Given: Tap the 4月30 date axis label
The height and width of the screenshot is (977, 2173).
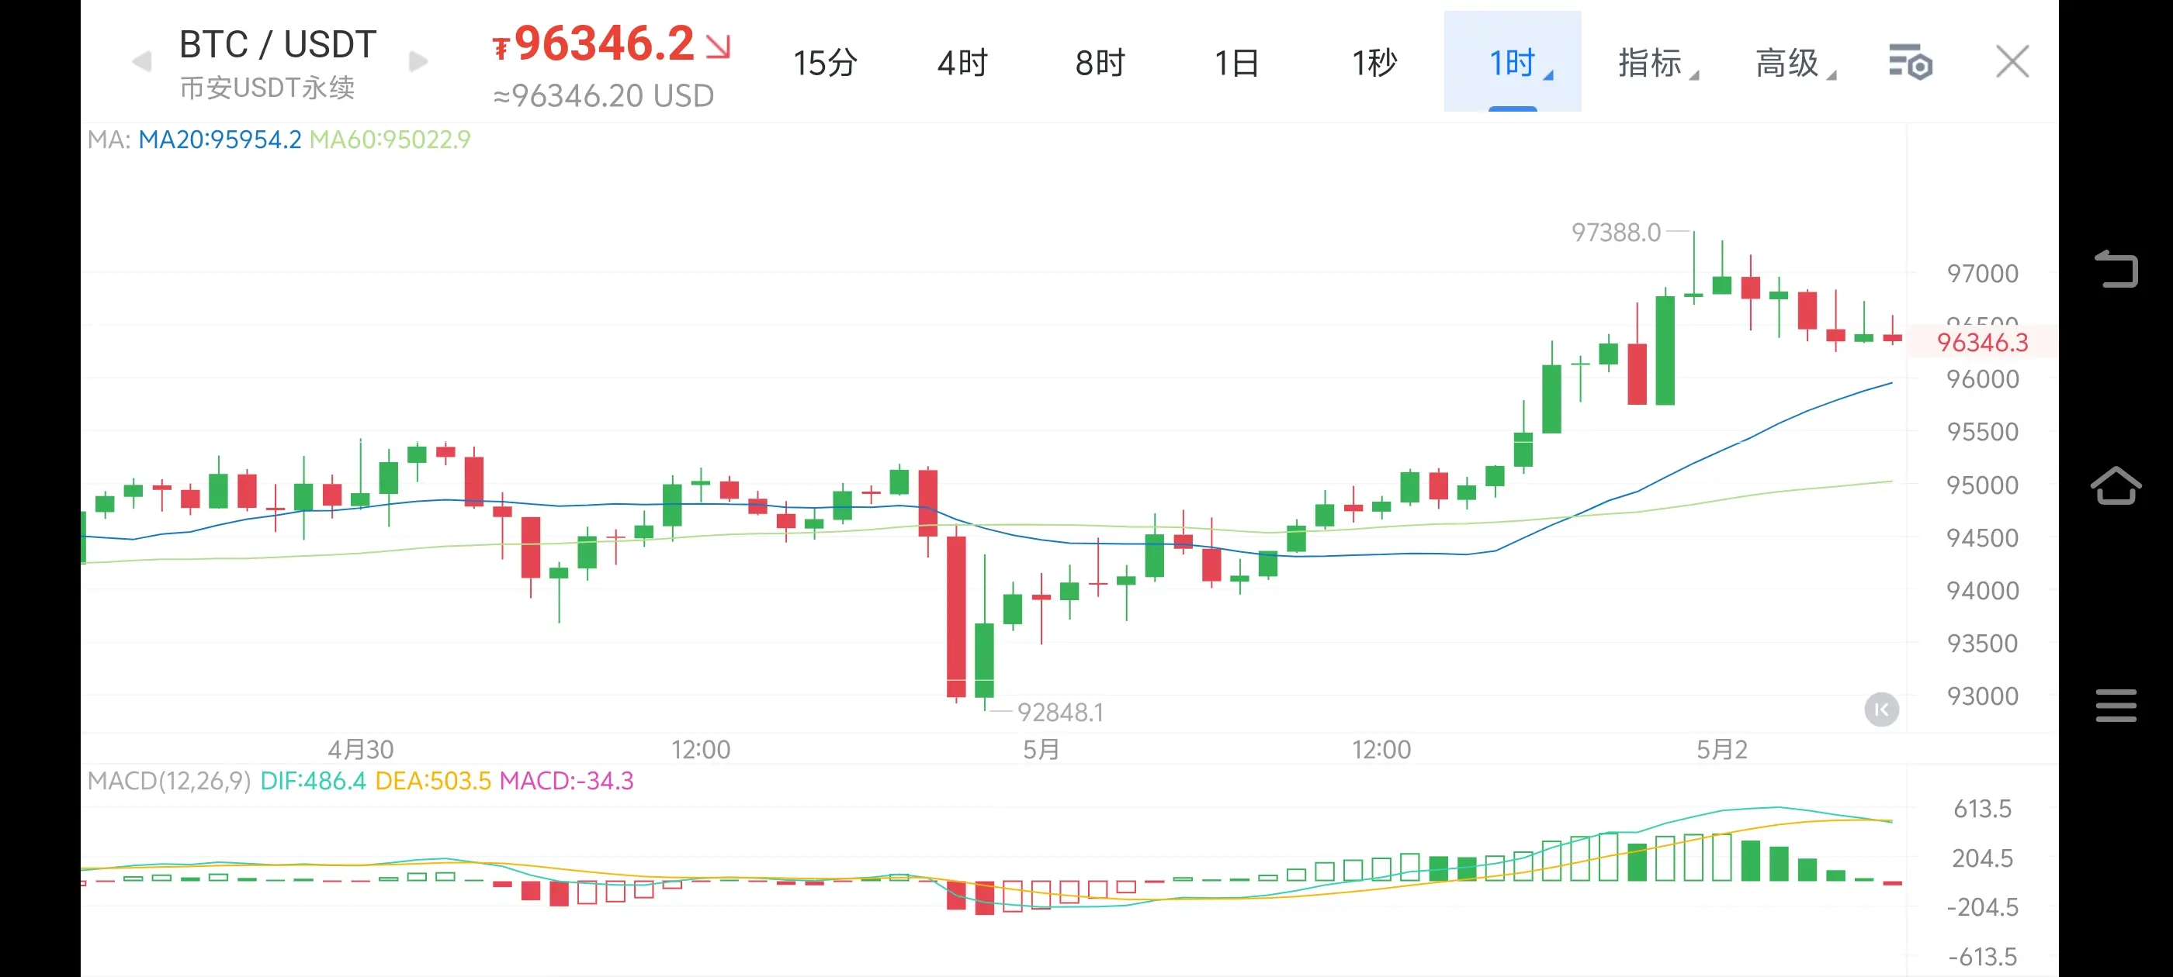Looking at the screenshot, I should click(360, 749).
